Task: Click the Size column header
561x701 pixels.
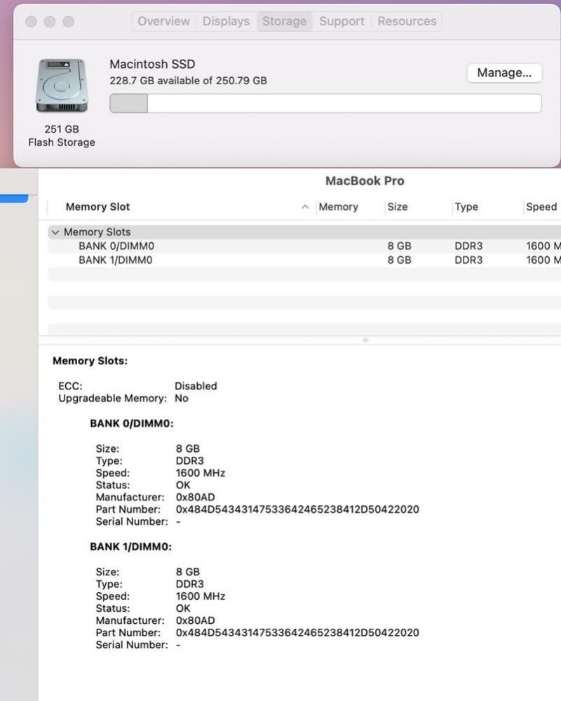Action: 397,207
